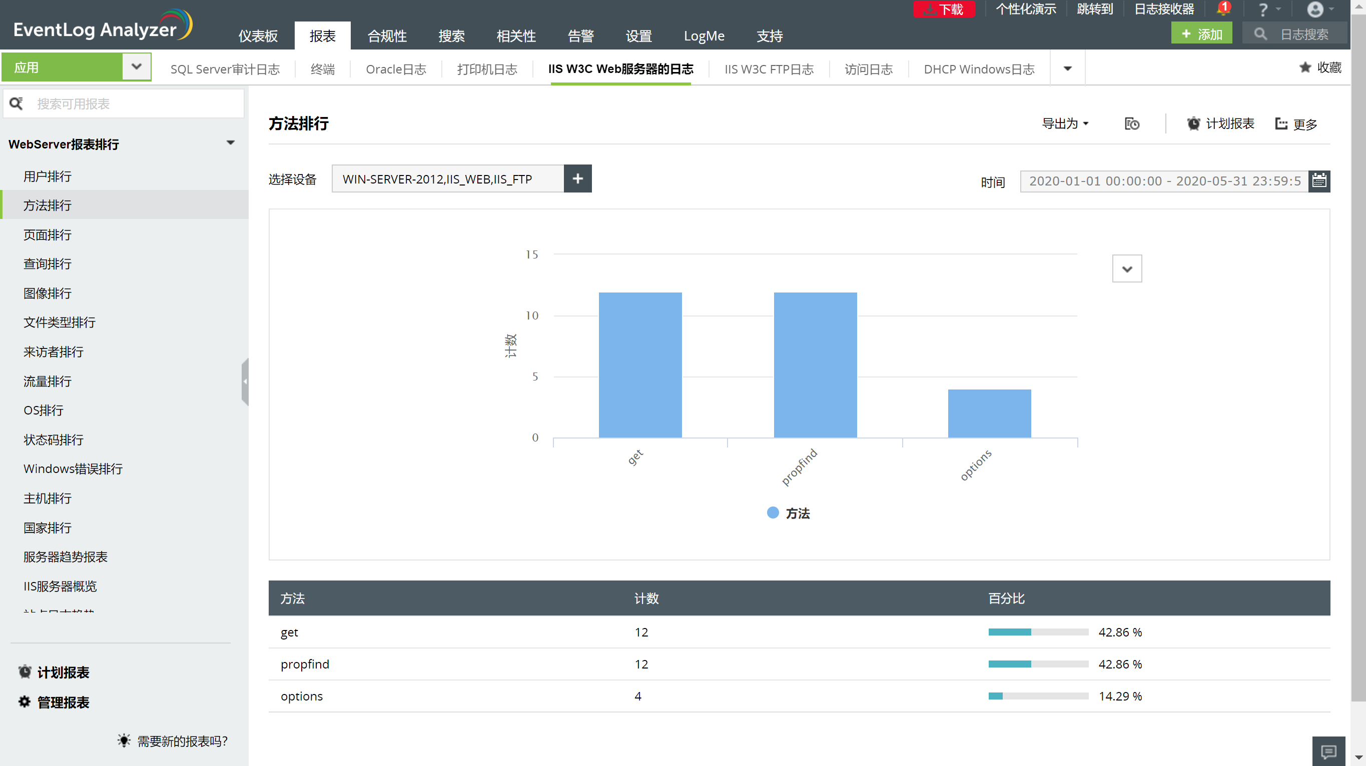This screenshot has height=766, width=1366.
Task: Toggle the 方法 legend series marker
Action: (x=773, y=513)
